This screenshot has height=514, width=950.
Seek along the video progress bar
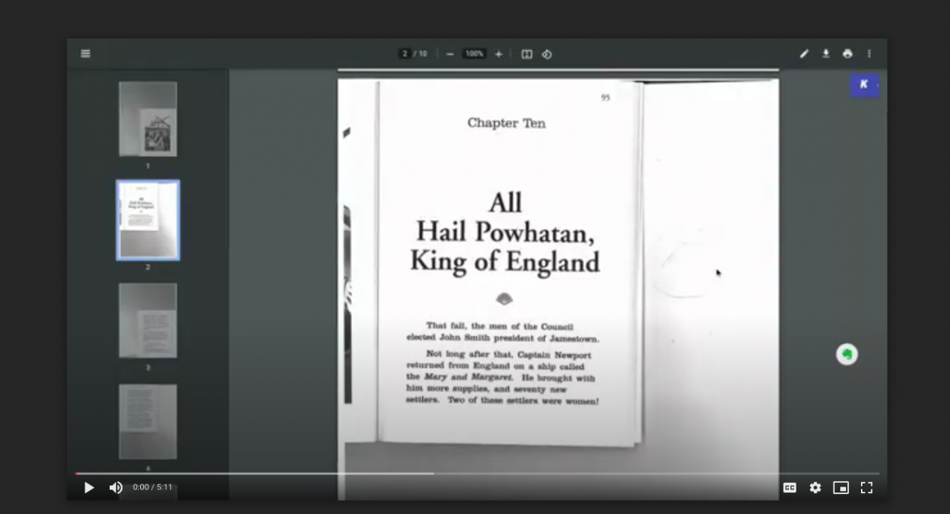tap(477, 473)
